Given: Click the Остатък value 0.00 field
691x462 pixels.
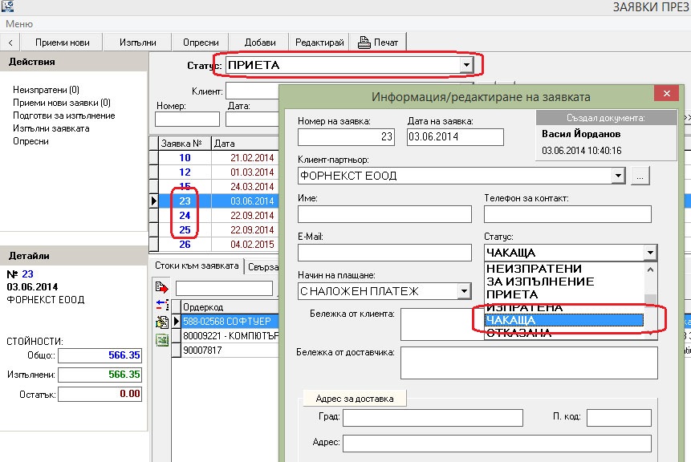Looking at the screenshot, I should click(x=100, y=394).
